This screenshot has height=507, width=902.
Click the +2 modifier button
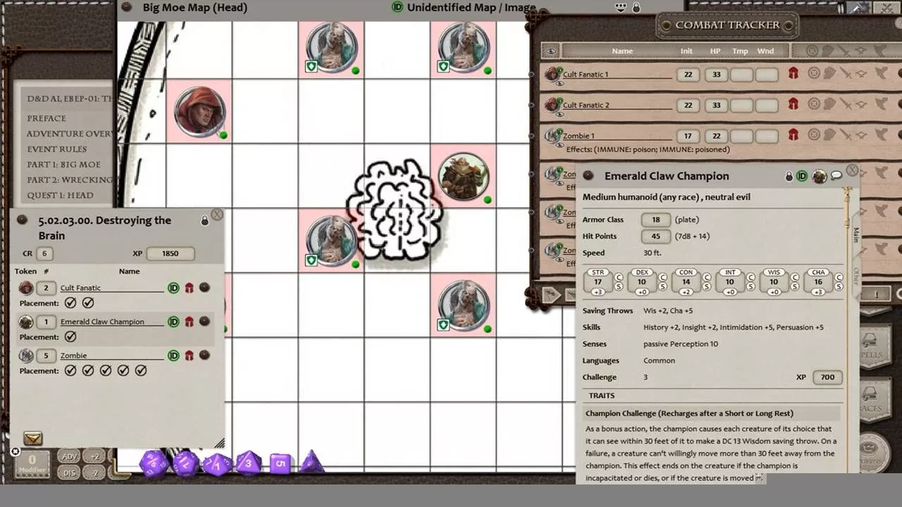pyautogui.click(x=95, y=456)
